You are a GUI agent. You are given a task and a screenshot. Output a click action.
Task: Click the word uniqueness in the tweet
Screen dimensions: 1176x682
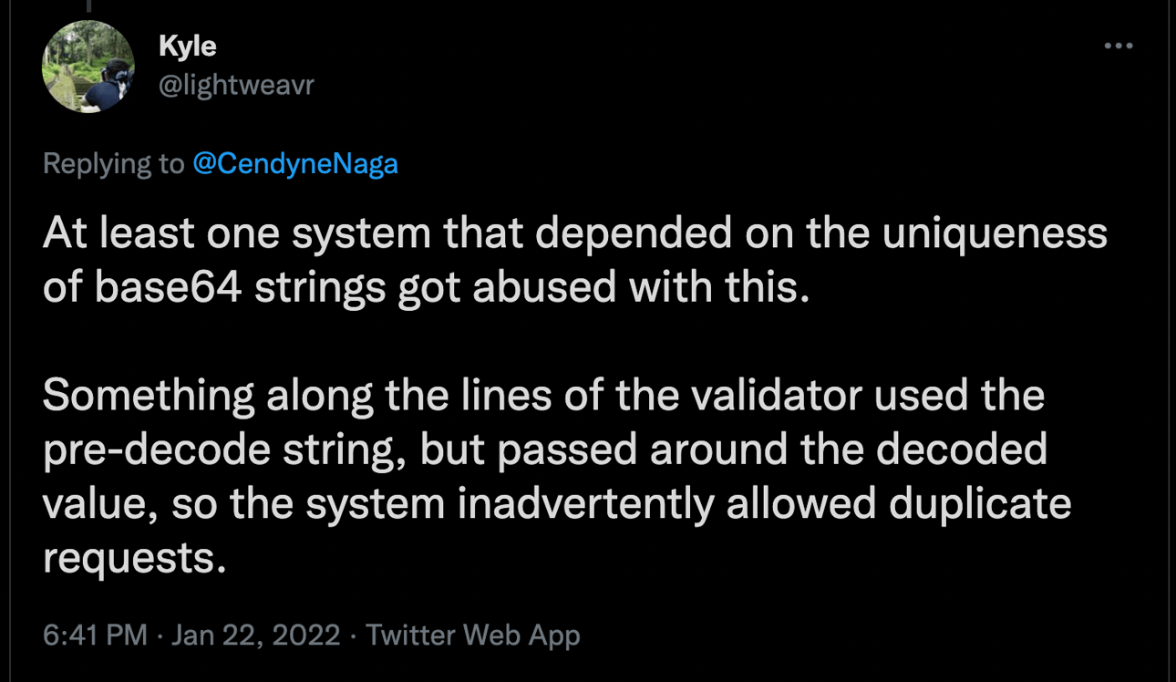pyautogui.click(x=995, y=234)
